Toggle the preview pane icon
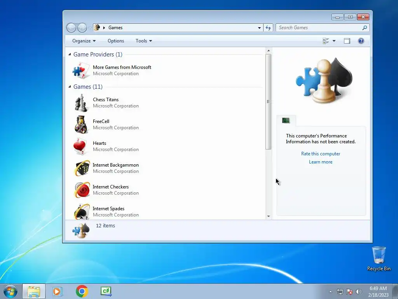The height and width of the screenshot is (299, 398). 347,41
